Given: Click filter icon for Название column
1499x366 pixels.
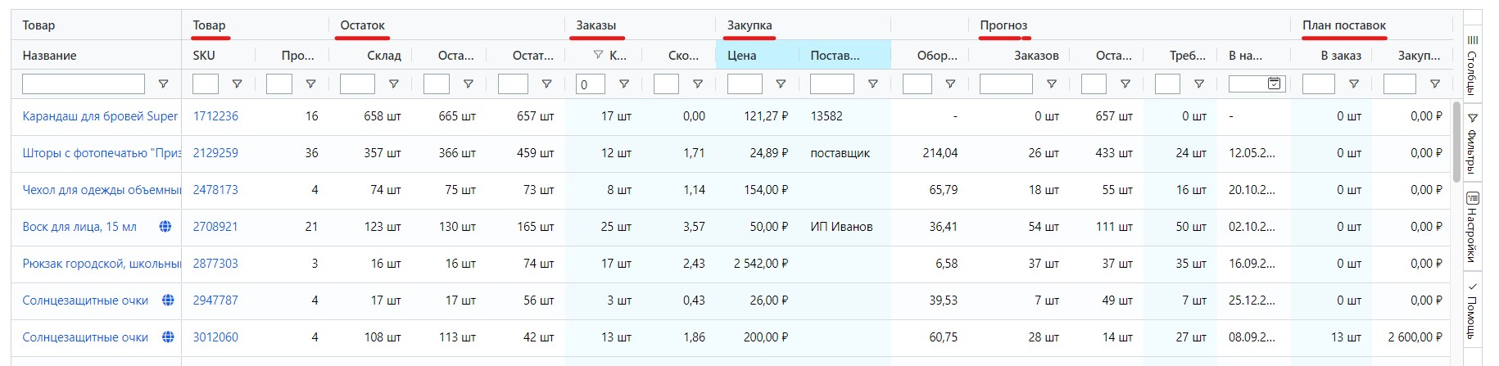Looking at the screenshot, I should [163, 84].
